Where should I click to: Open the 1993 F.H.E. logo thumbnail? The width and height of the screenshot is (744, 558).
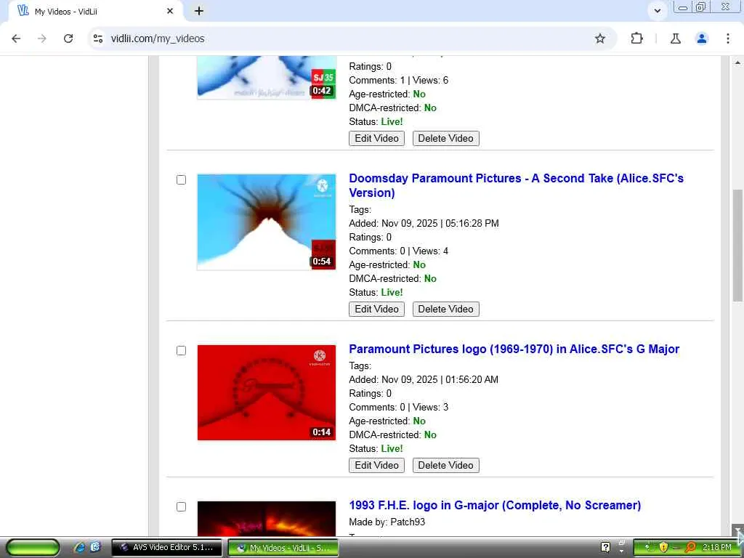tap(267, 519)
